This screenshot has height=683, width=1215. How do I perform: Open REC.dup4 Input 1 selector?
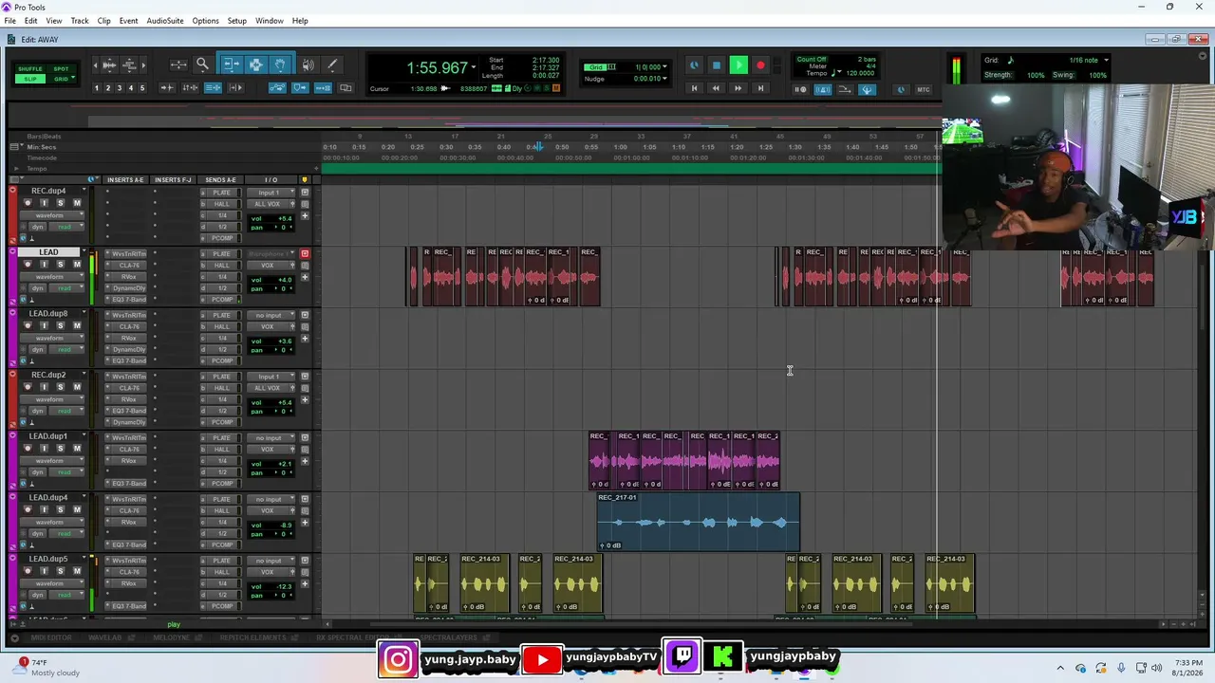pos(271,193)
